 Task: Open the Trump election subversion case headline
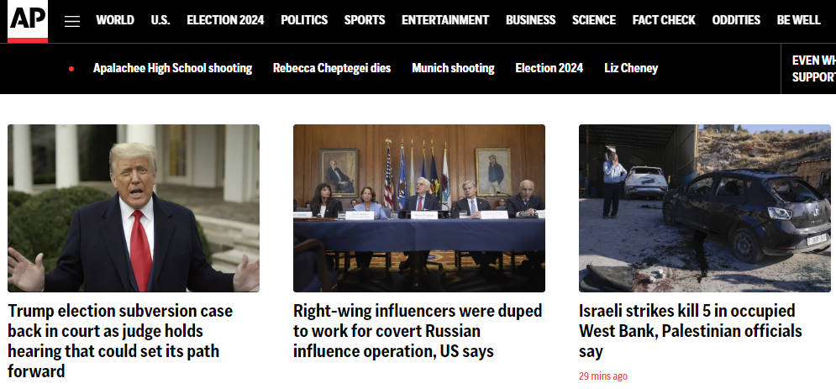pyautogui.click(x=120, y=341)
